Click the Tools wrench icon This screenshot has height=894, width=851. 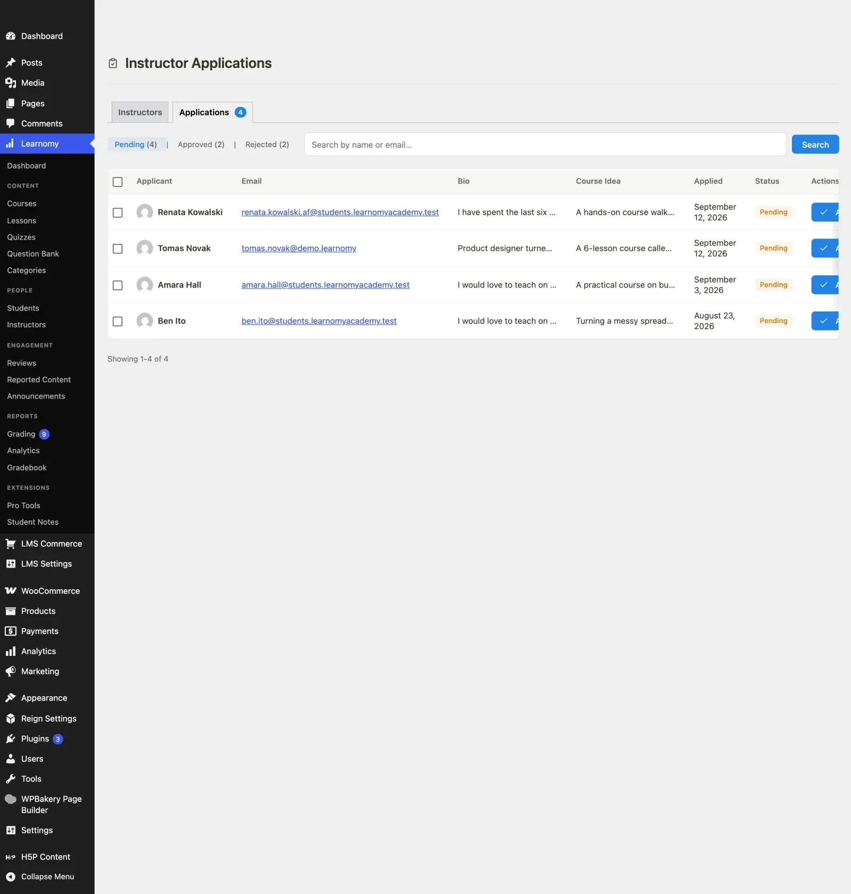(11, 779)
